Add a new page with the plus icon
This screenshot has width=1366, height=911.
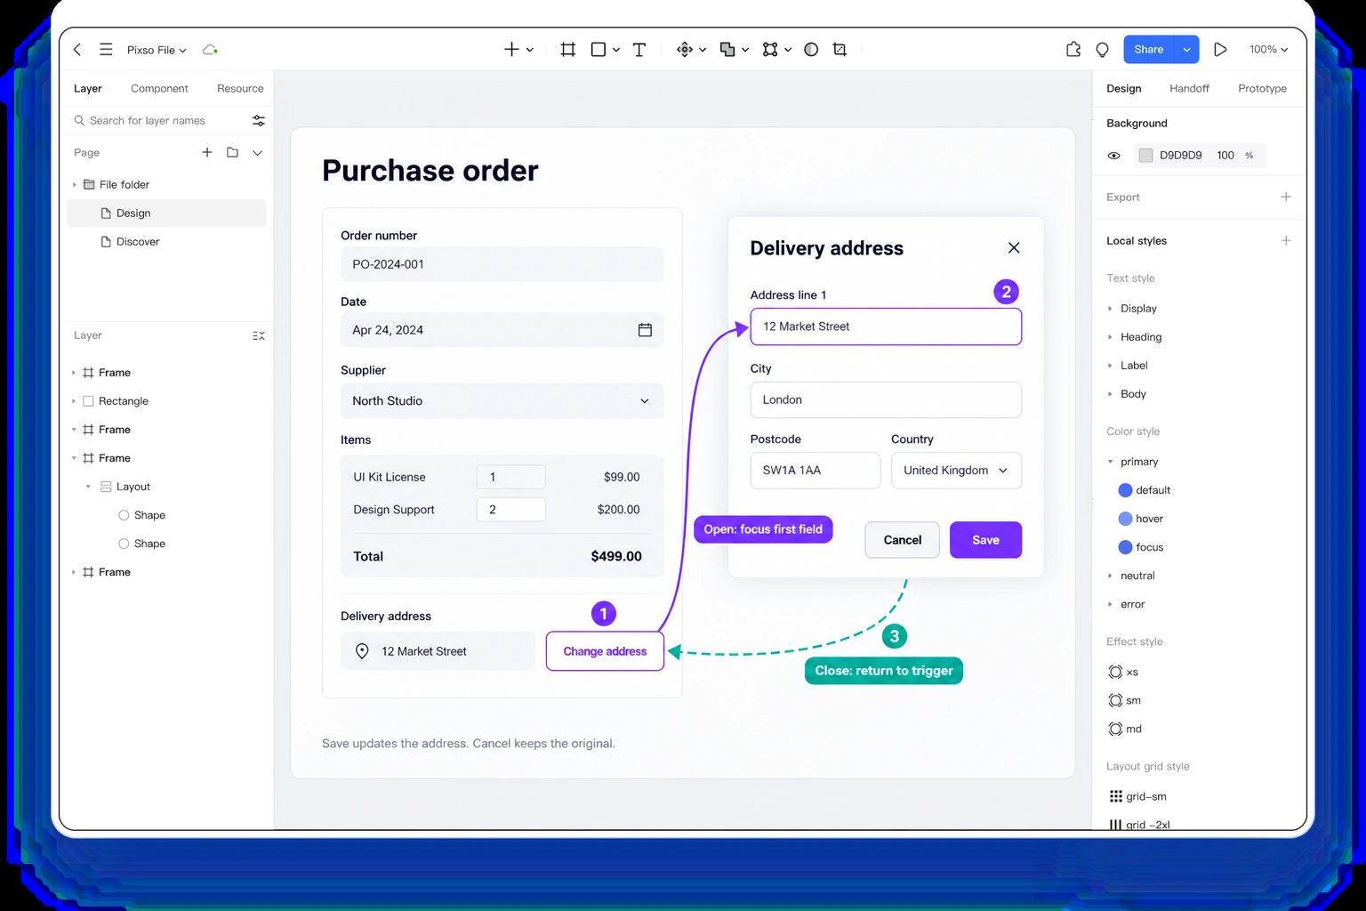pyautogui.click(x=207, y=153)
